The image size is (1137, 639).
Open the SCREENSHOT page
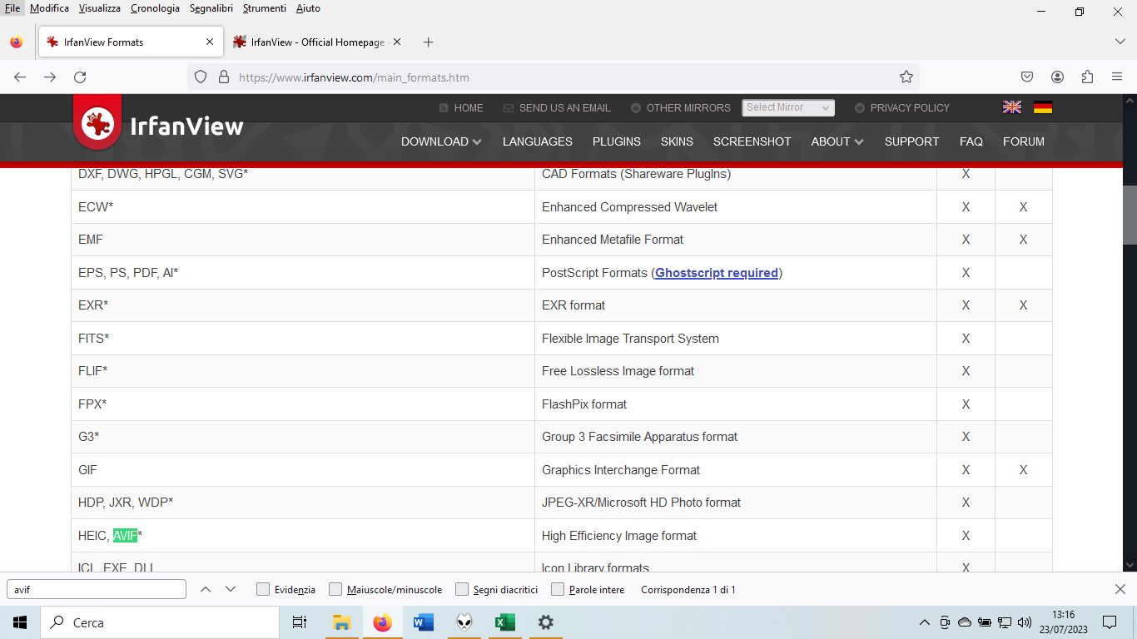(x=752, y=141)
